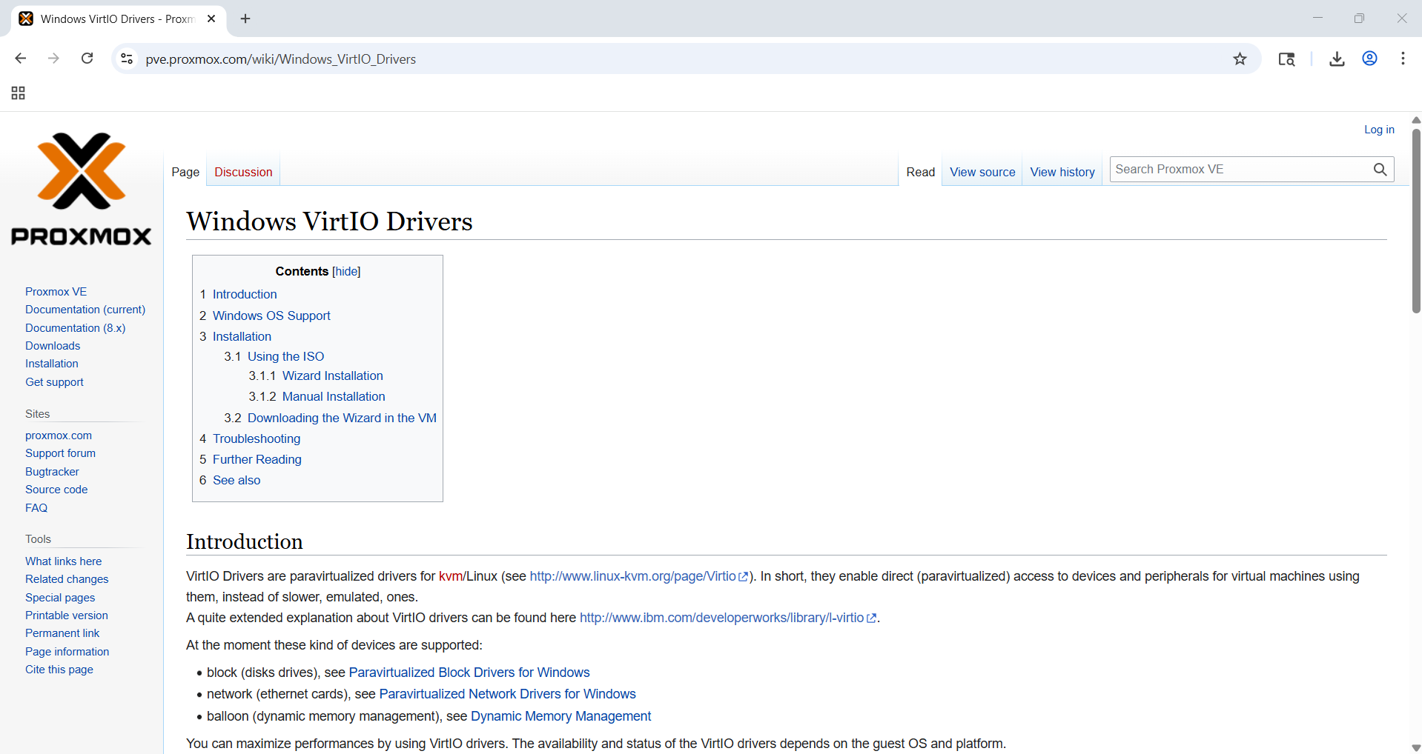Viewport: 1422px width, 754px height.
Task: Open Installation sidebar link
Action: click(x=52, y=364)
